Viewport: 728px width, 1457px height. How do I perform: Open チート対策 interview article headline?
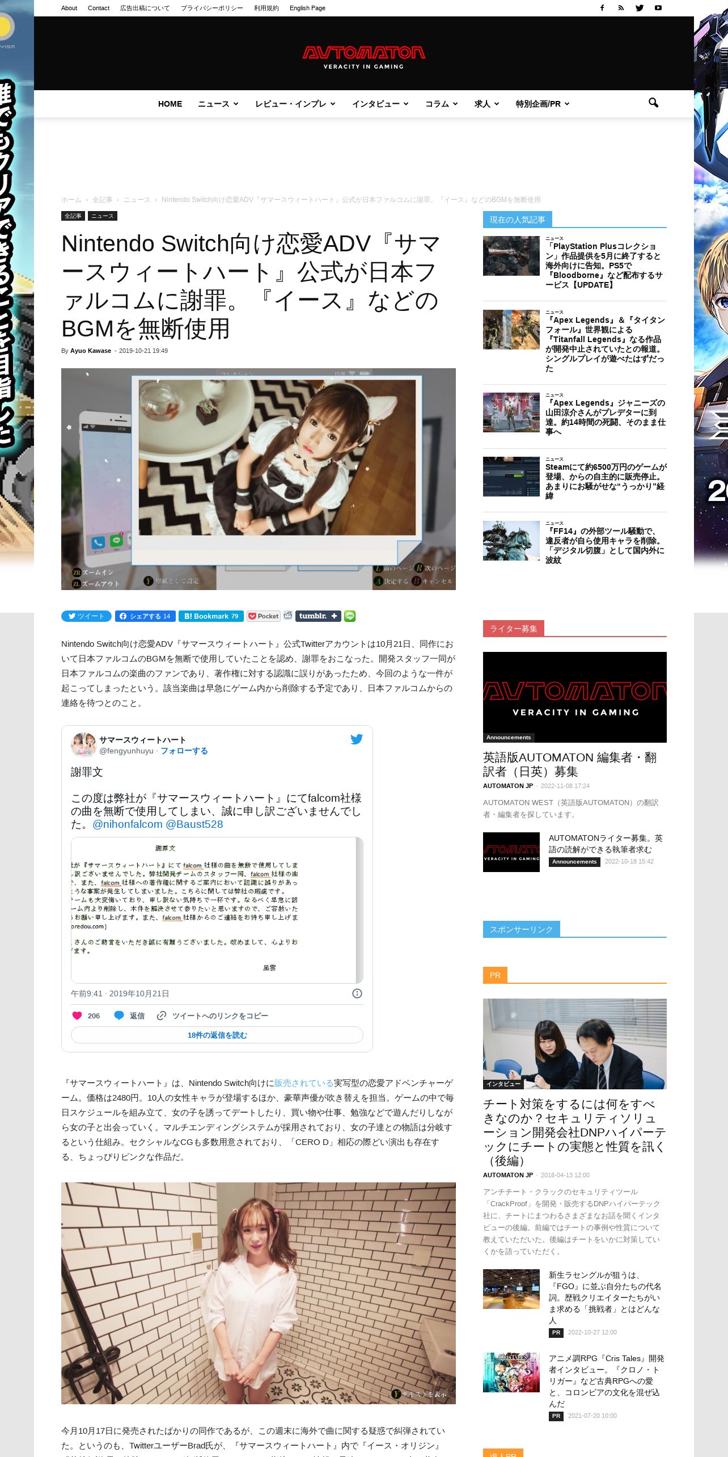574,1132
